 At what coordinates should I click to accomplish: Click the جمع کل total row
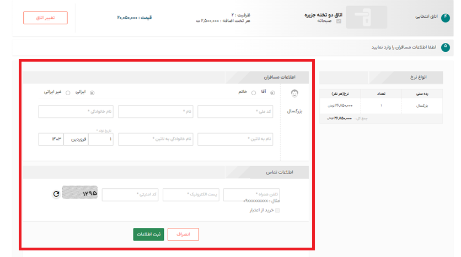pos(381,118)
